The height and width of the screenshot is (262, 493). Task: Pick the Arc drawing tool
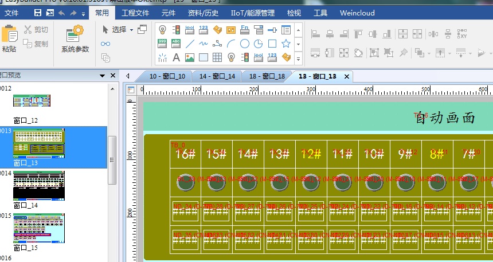coord(231,44)
